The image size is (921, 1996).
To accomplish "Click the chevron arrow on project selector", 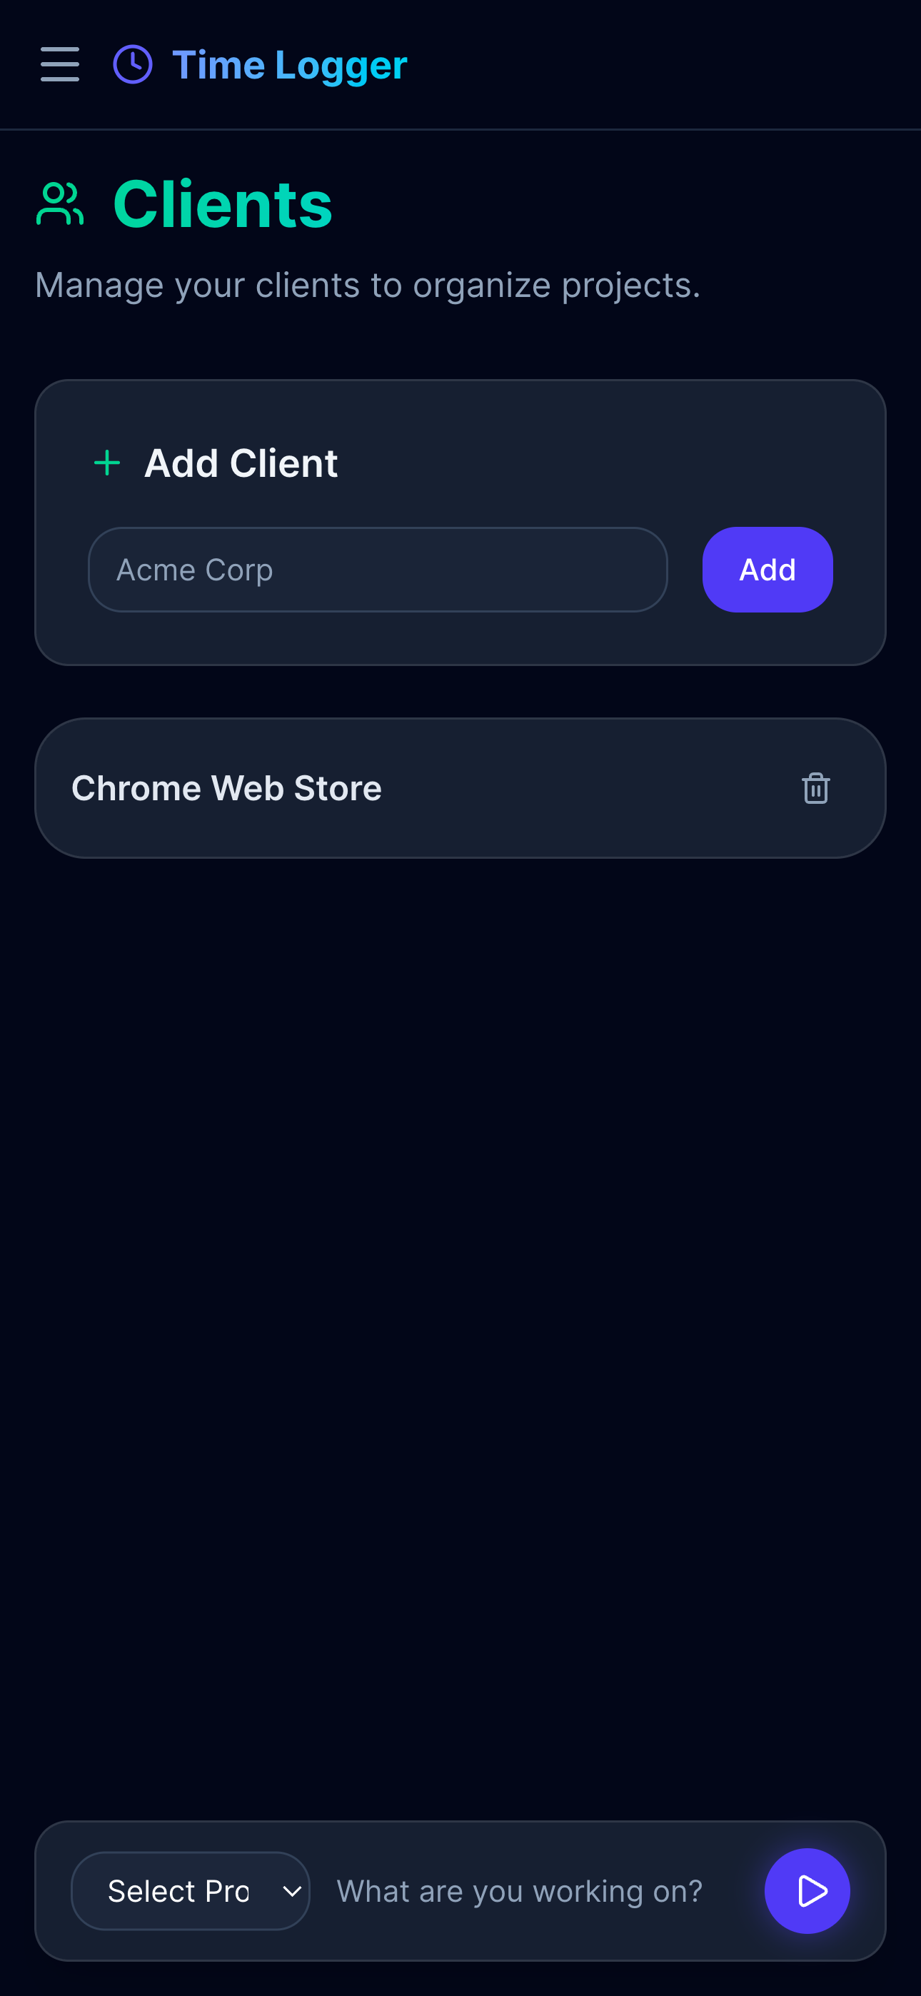I will pyautogui.click(x=292, y=1890).
